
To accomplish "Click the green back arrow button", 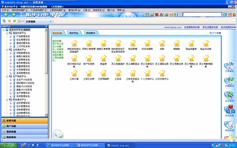I will [x=6, y=15].
